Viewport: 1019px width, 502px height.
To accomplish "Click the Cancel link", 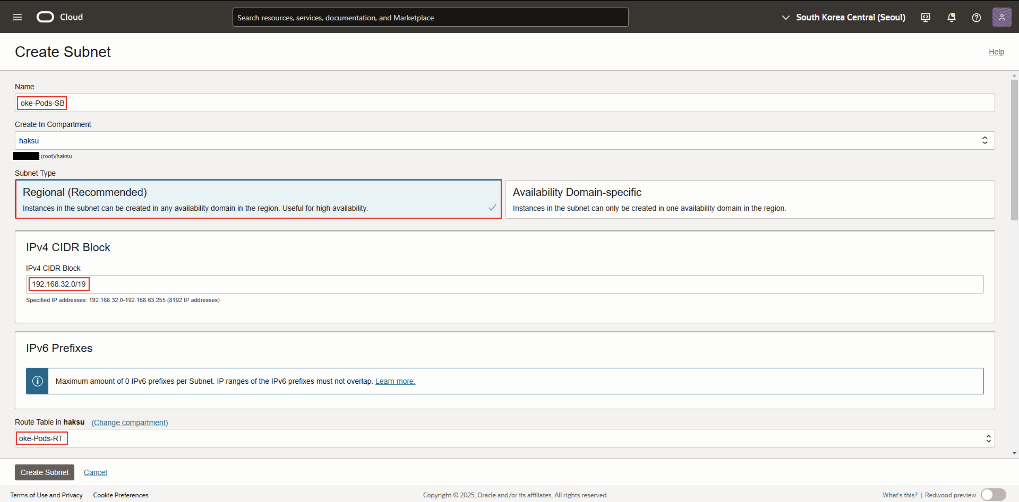I will (95, 472).
